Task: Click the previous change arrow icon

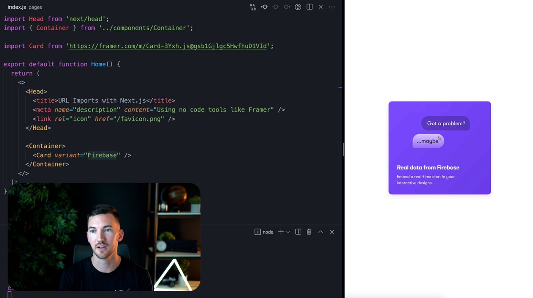Action: pyautogui.click(x=275, y=7)
